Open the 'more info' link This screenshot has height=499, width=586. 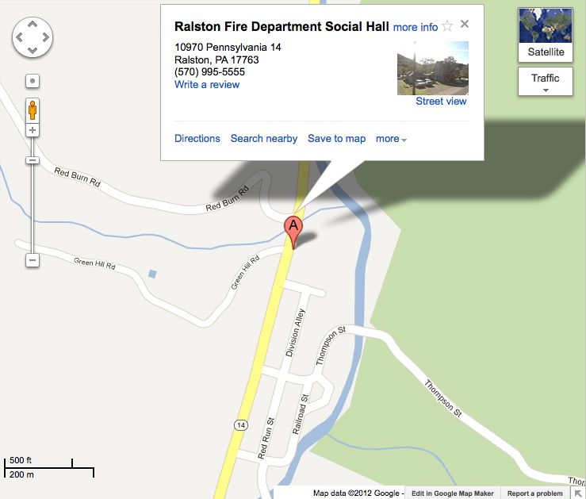[416, 27]
